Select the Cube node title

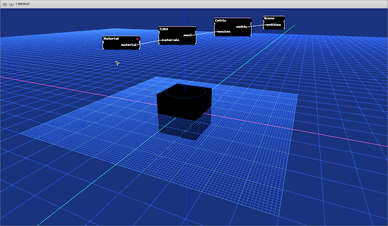(164, 29)
